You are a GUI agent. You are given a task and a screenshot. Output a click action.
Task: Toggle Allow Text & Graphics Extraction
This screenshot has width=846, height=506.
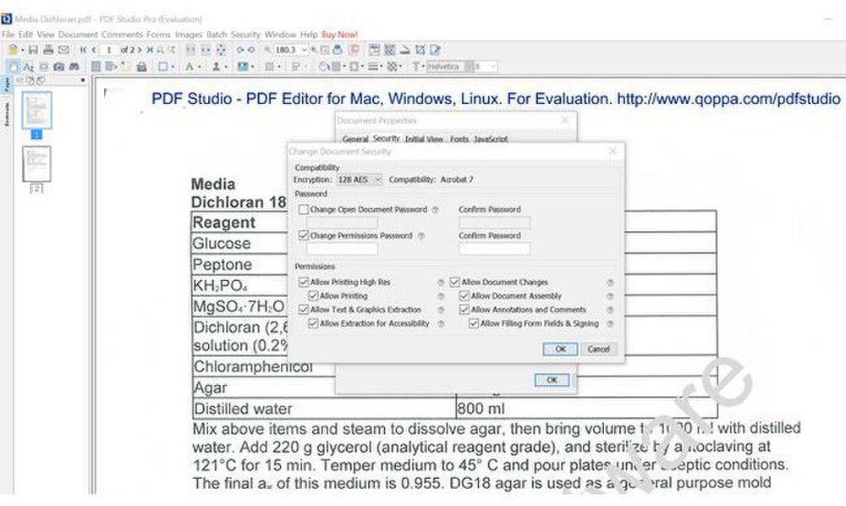tap(304, 310)
